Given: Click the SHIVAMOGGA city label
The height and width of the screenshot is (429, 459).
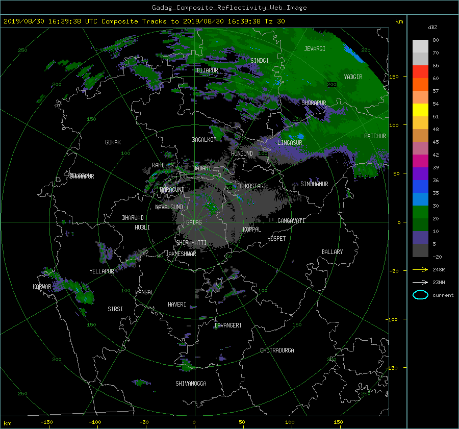Looking at the screenshot, I should click(x=191, y=384).
